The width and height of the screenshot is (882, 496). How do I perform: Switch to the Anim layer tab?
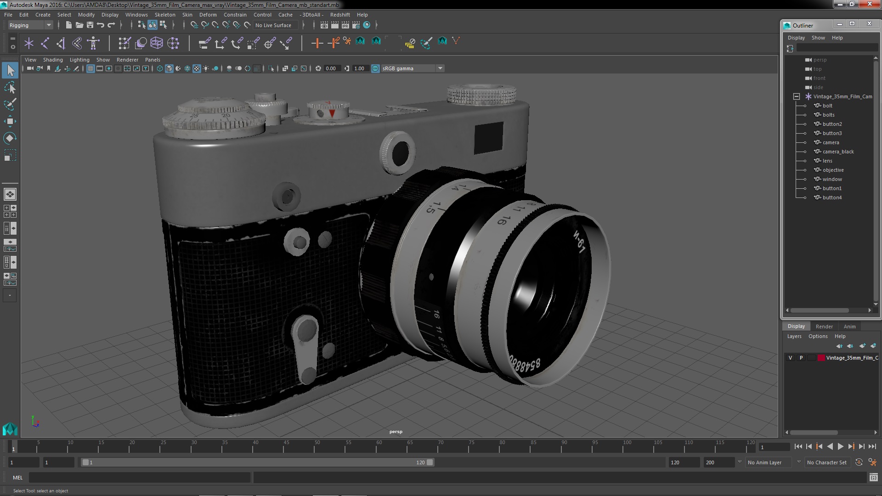click(849, 327)
